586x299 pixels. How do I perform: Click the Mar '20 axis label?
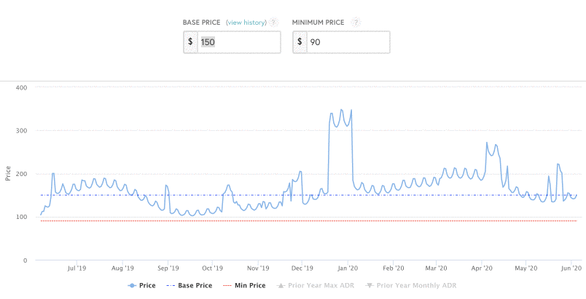pos(436,268)
